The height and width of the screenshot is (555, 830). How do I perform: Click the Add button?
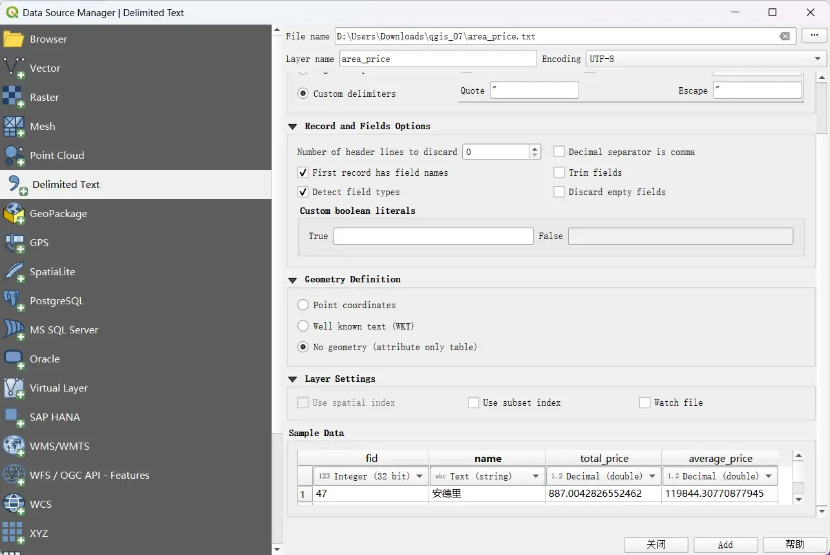point(725,545)
